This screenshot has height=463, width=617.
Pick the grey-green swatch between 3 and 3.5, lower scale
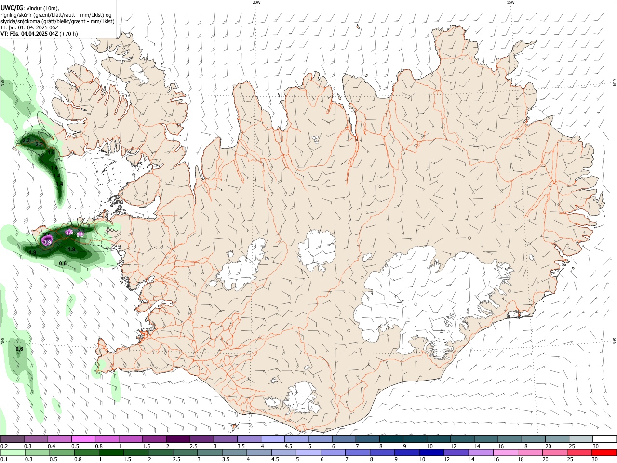tap(209, 453)
